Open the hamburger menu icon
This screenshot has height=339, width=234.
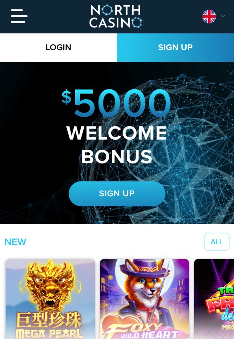(x=19, y=16)
